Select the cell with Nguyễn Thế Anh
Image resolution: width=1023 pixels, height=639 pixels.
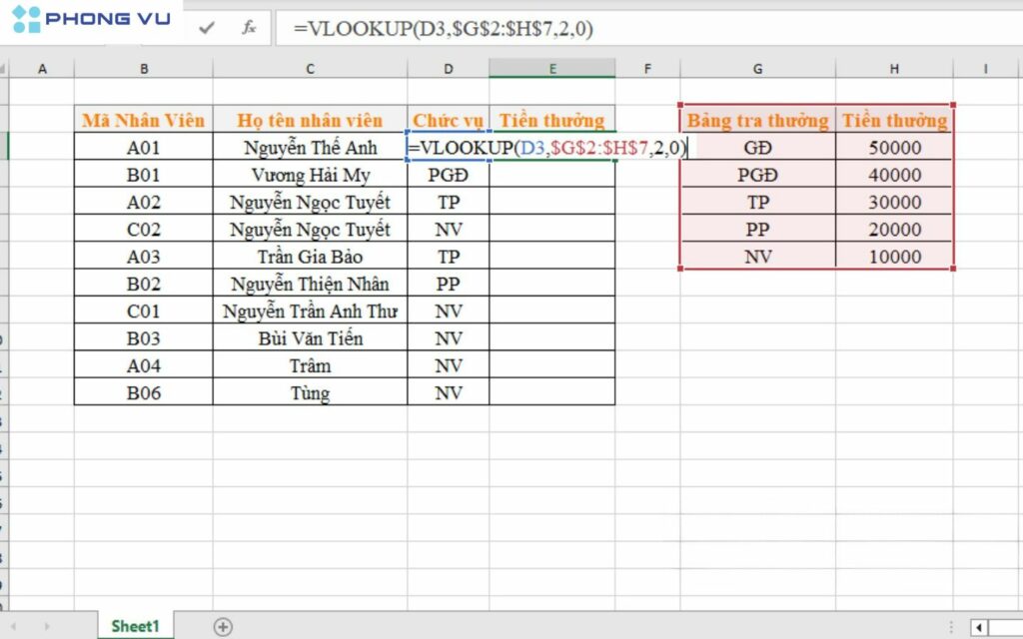click(x=310, y=147)
